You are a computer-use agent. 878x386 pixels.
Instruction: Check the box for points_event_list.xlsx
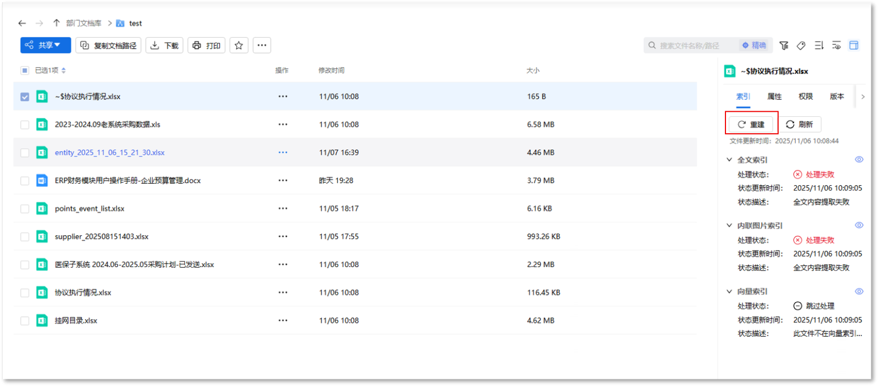pos(25,209)
